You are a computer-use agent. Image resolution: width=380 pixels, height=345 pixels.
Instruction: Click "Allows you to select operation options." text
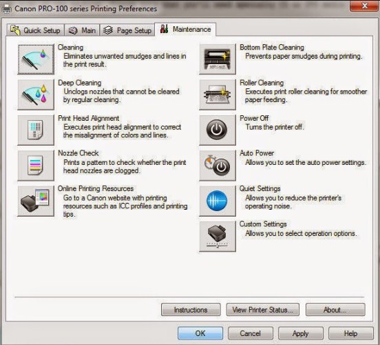coord(301,233)
